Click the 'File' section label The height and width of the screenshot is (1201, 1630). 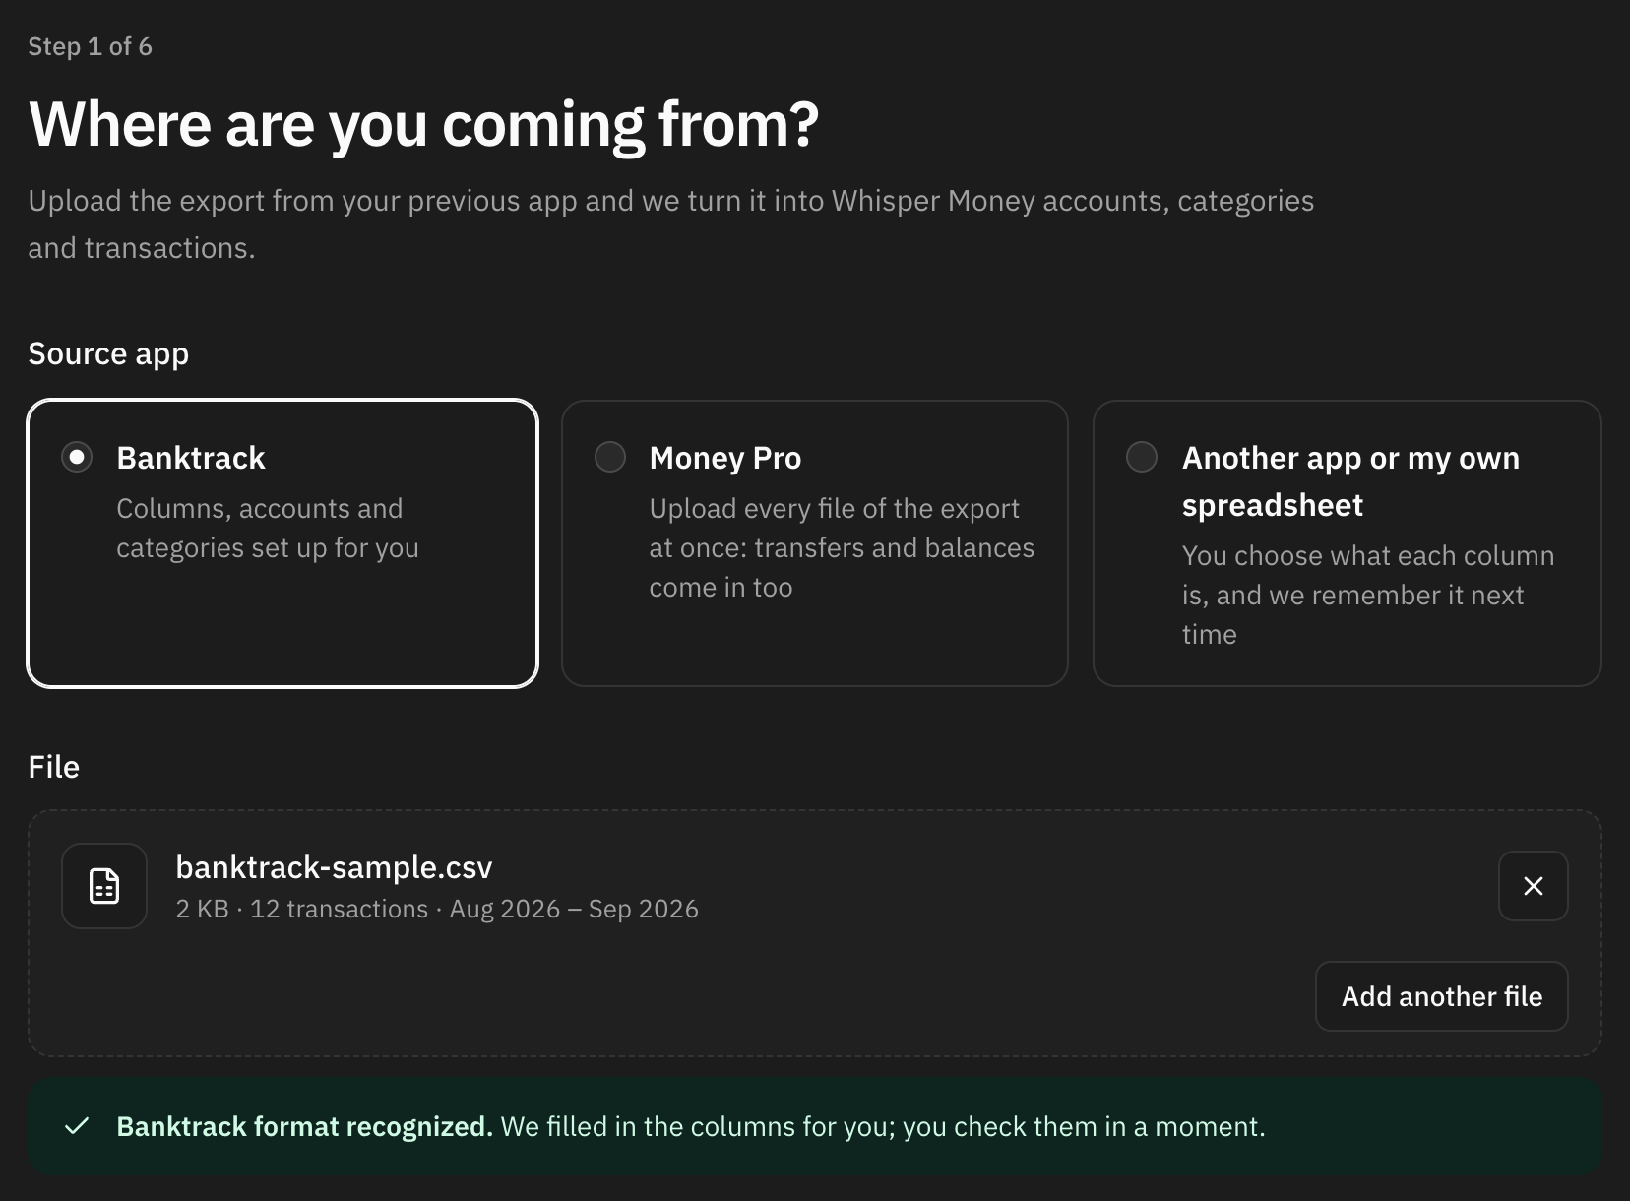pyautogui.click(x=53, y=767)
